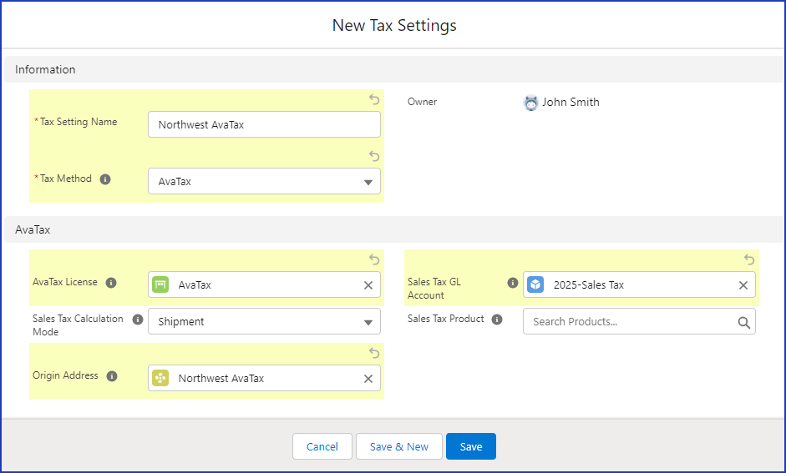Undo changes to Origin Address field
Viewport: 786px width, 473px height.
374,353
